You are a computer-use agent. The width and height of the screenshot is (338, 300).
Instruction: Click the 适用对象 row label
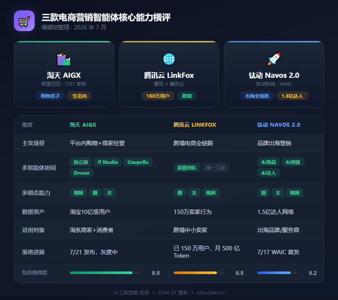coord(33,230)
